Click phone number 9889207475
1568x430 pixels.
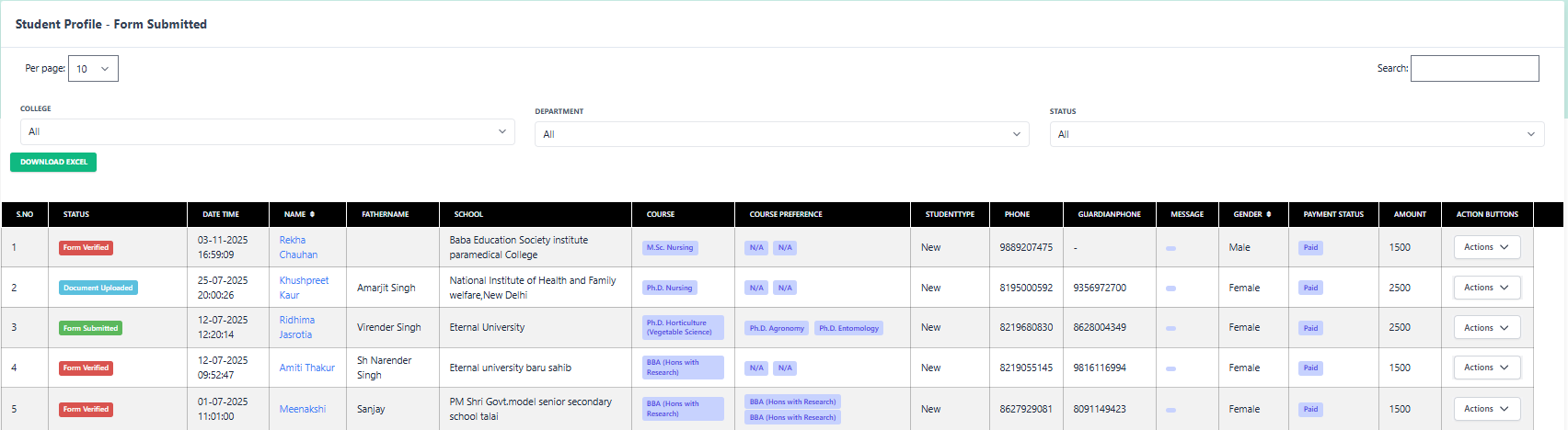pos(1026,247)
